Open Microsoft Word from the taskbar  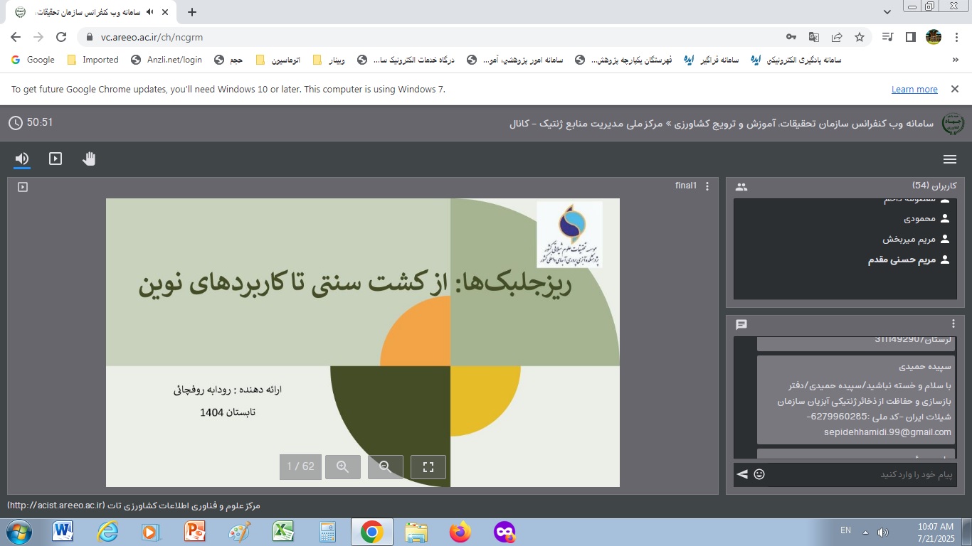[x=63, y=532]
